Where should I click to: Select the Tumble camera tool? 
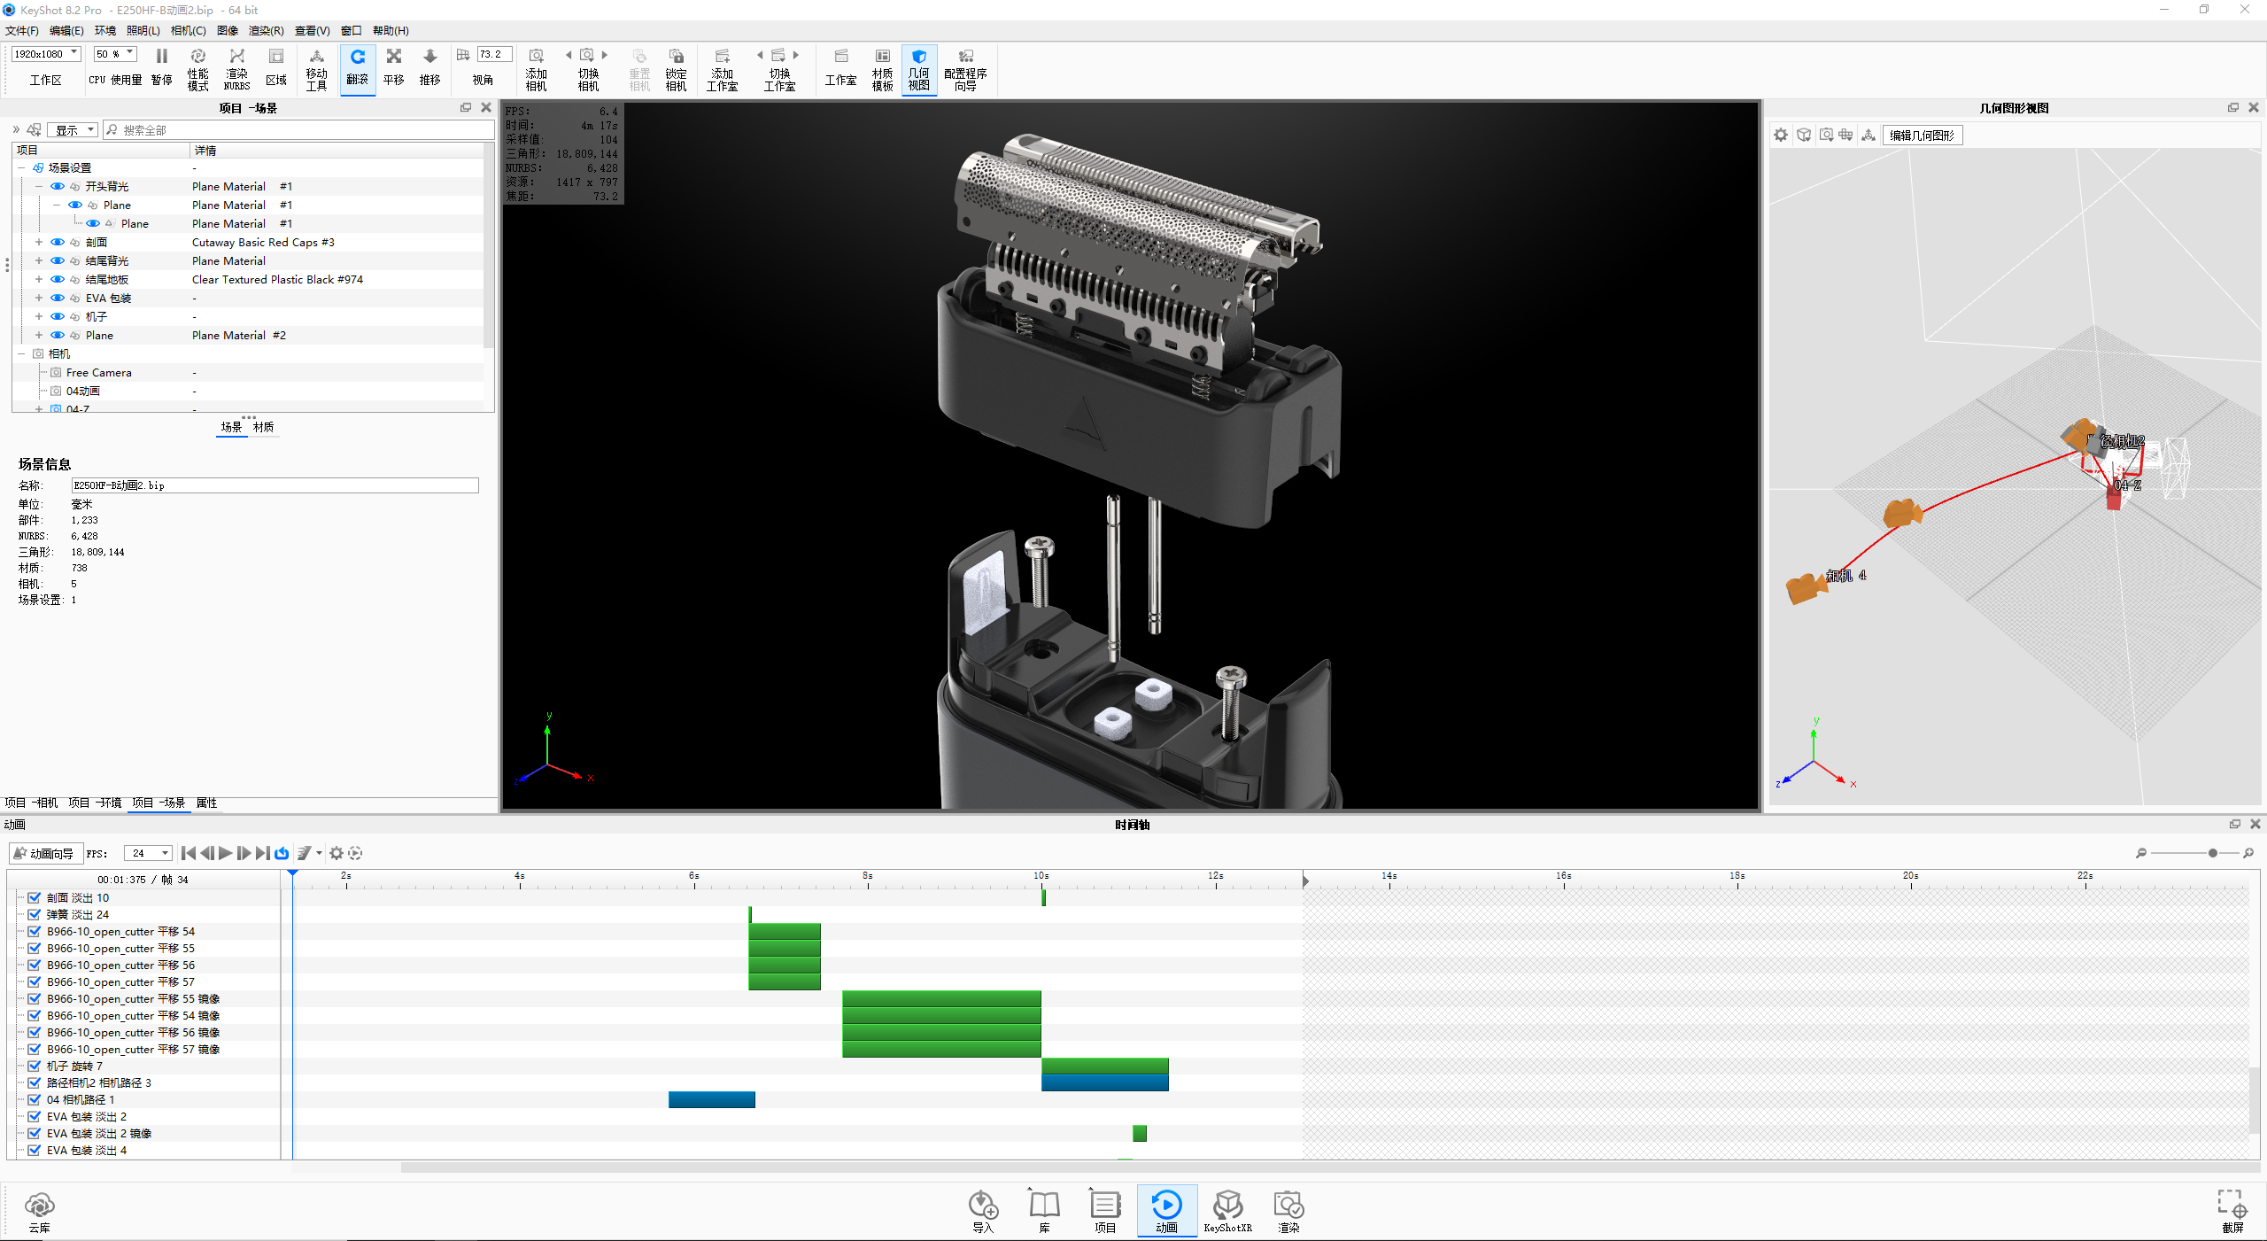357,58
